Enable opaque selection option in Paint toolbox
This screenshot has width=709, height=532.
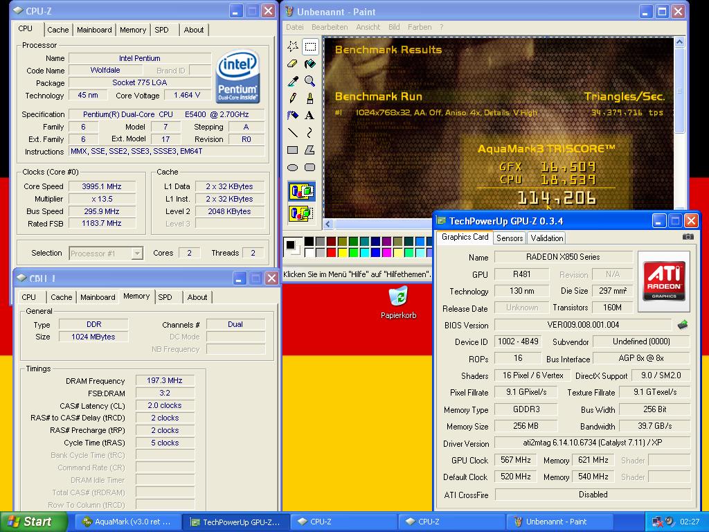click(302, 191)
